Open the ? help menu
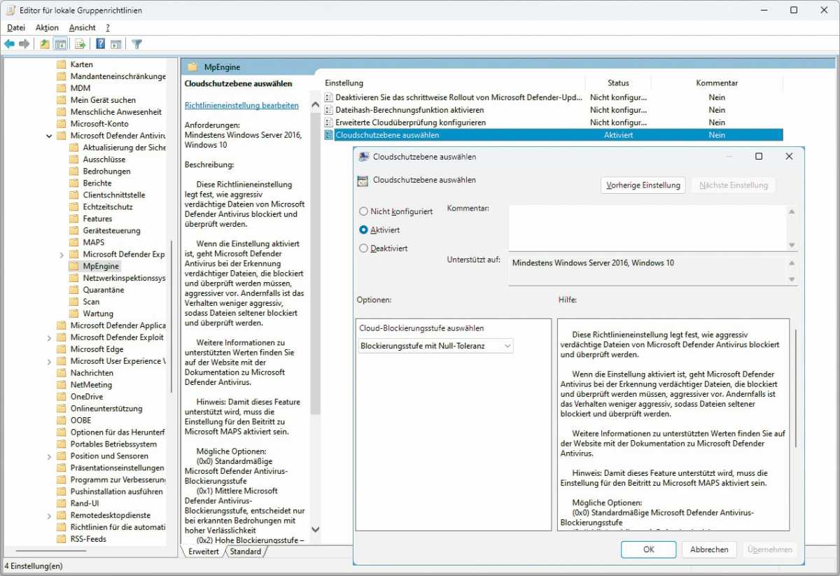 pyautogui.click(x=108, y=28)
